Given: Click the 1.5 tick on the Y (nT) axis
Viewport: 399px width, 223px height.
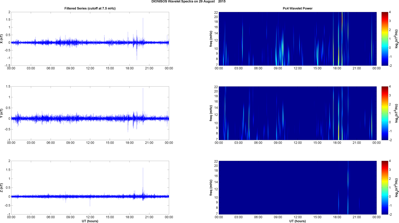Looking at the screenshot, I should click(x=8, y=86).
